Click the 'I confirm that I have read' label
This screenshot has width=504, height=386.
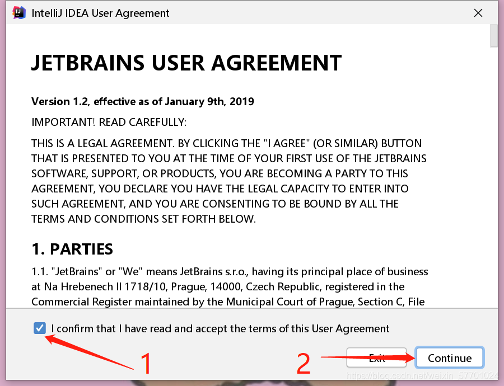220,328
